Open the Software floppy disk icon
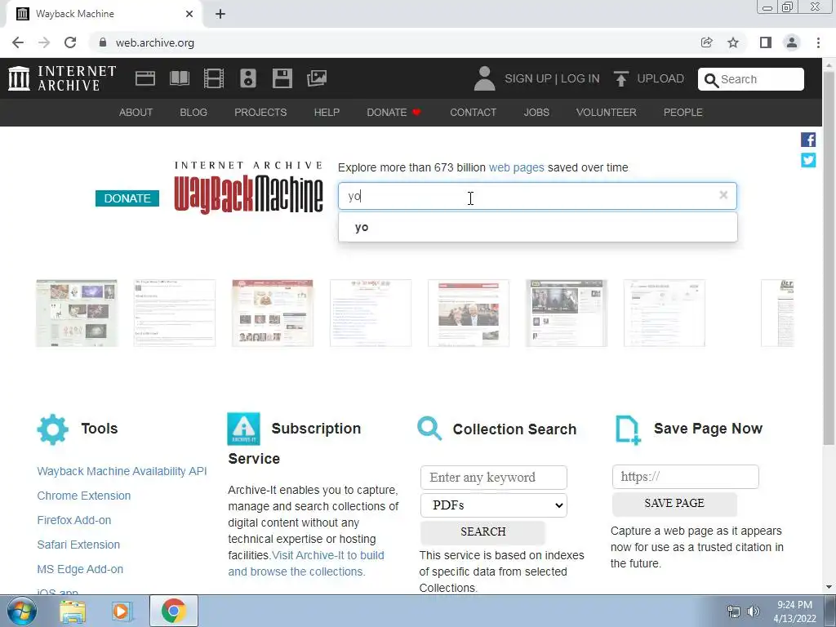The height and width of the screenshot is (627, 836). [x=282, y=78]
